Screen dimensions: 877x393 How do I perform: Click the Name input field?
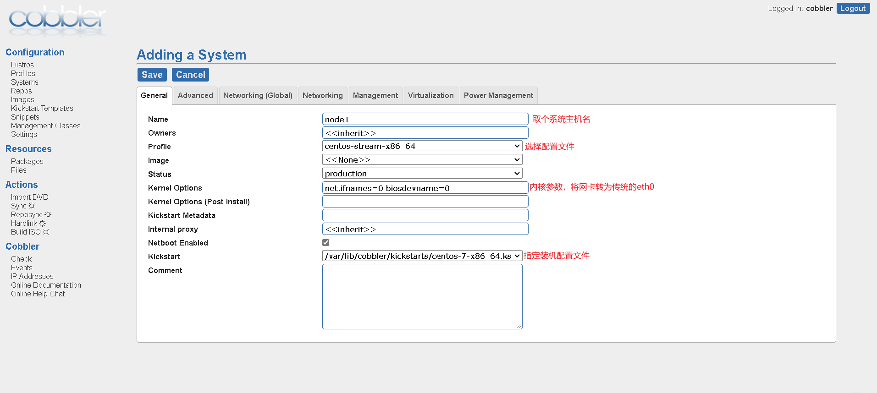pos(425,119)
